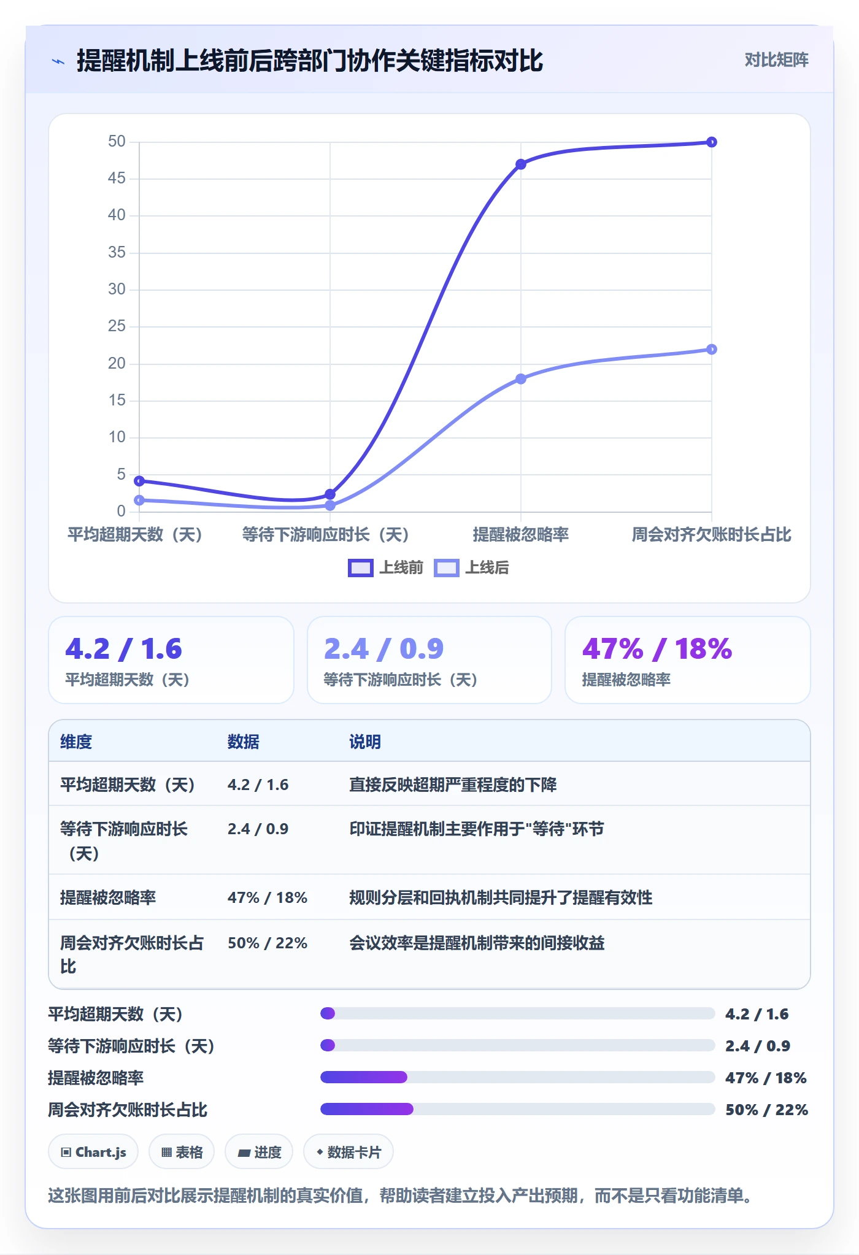Click the 数据 column header
This screenshot has height=1255, width=859.
(244, 742)
